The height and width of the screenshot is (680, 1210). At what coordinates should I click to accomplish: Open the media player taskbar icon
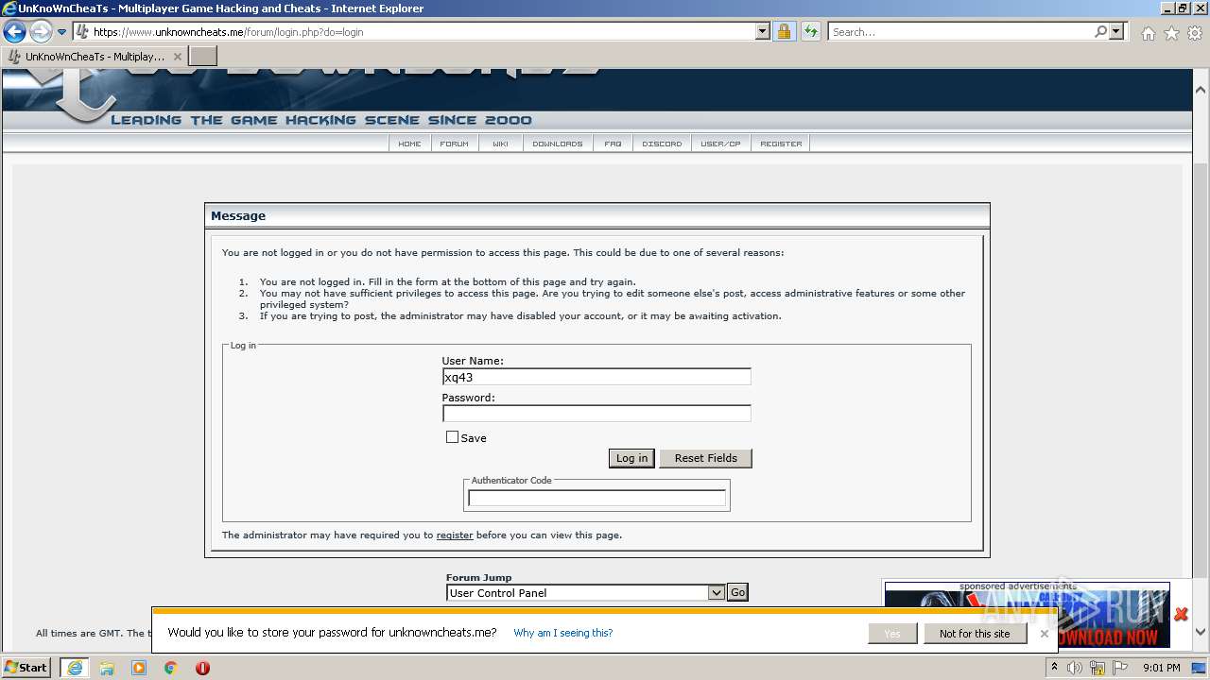pyautogui.click(x=139, y=668)
